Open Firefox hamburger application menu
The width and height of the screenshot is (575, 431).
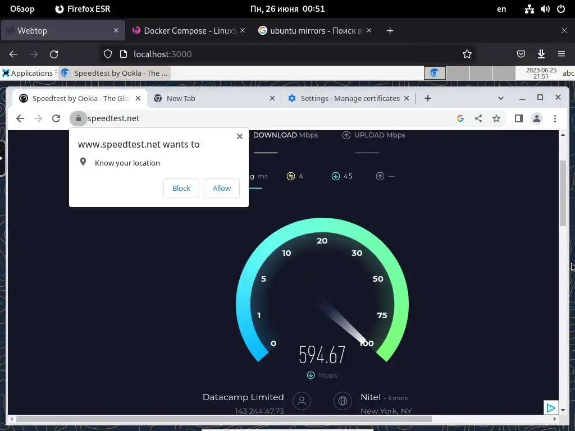pyautogui.click(x=561, y=54)
